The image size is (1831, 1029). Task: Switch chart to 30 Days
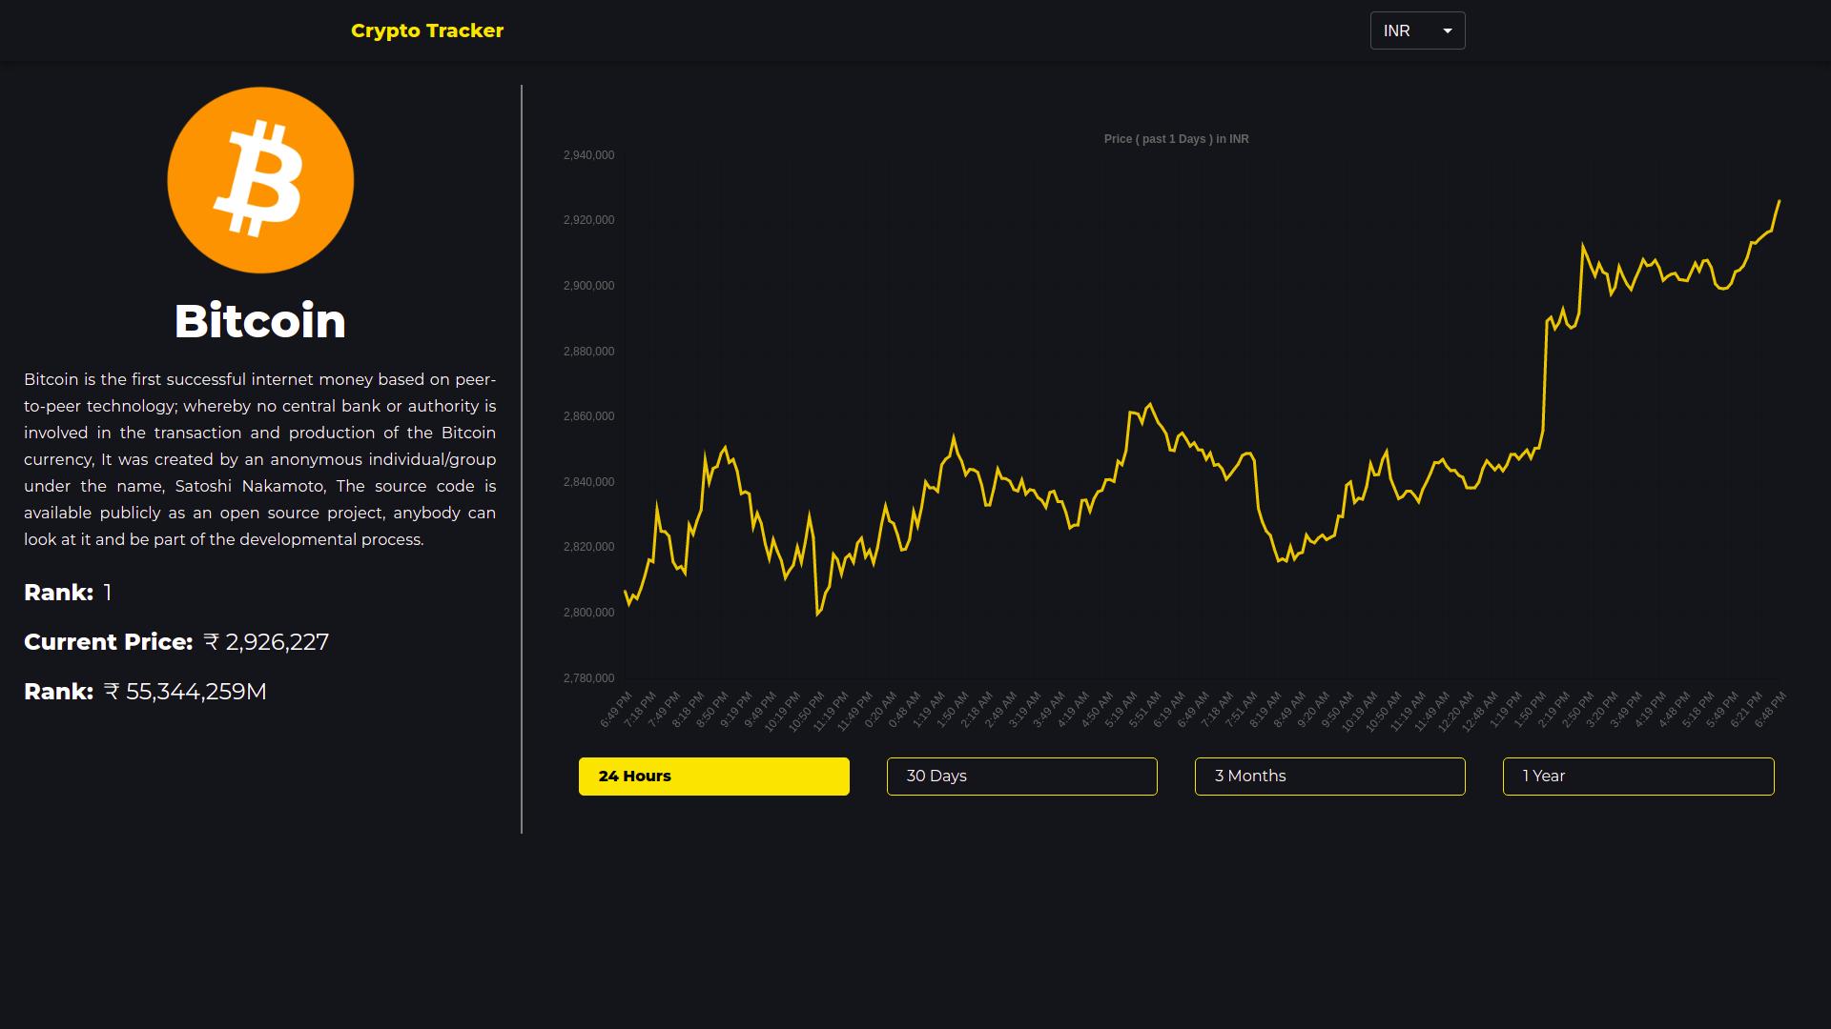[1021, 777]
